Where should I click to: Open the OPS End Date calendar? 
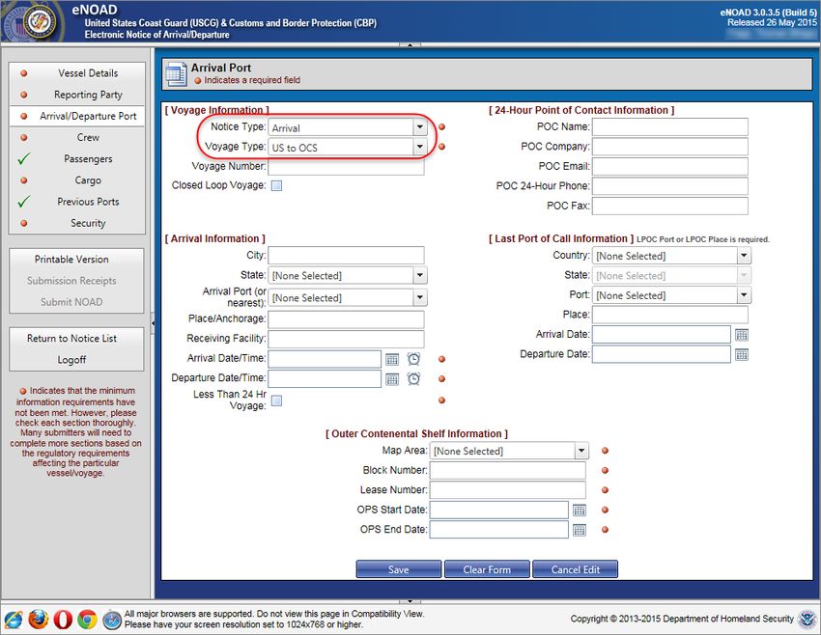click(580, 530)
